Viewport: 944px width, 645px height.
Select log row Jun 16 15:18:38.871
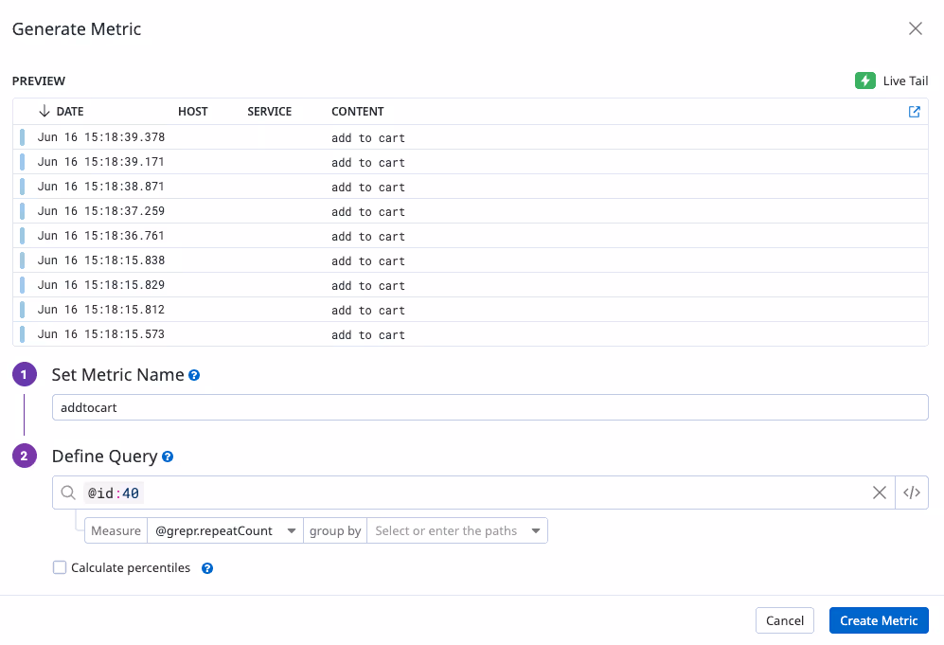pyautogui.click(x=471, y=187)
